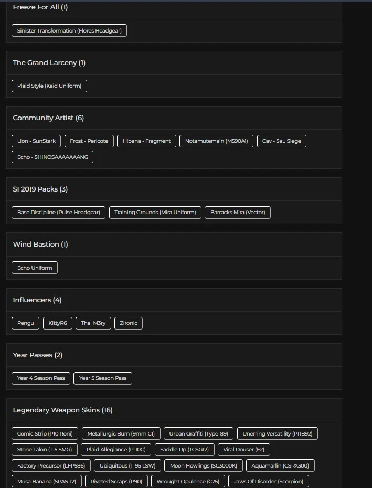
Task: Select Plaid Style (Kaid Uniform) tag
Action: 49,86
